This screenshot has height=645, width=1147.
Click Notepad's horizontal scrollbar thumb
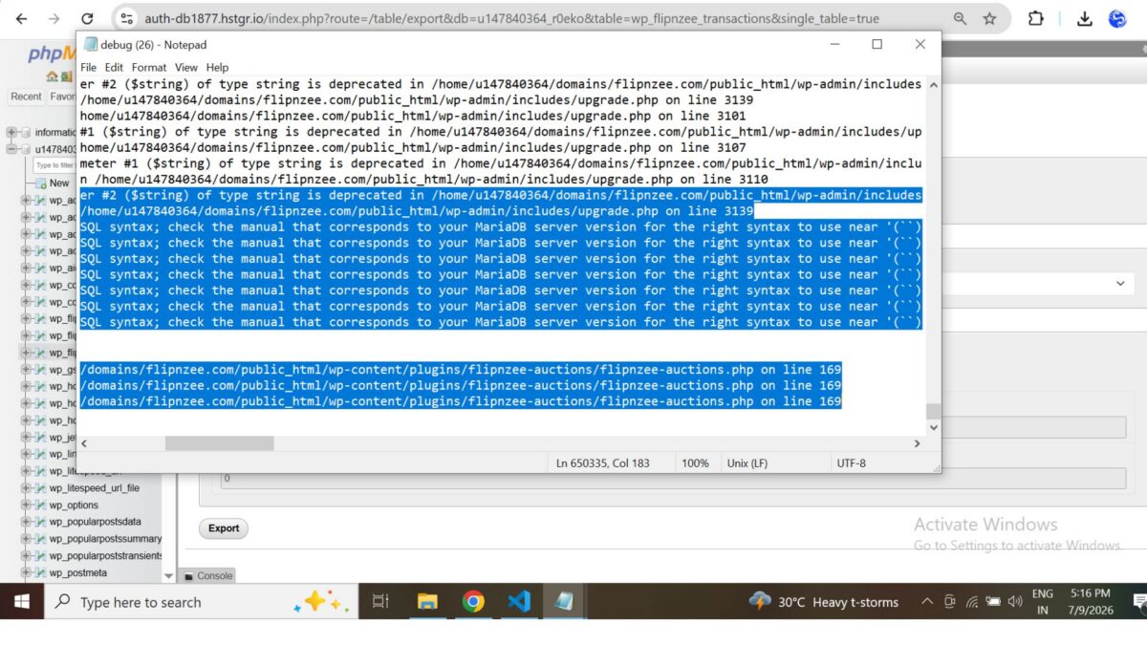pos(219,443)
